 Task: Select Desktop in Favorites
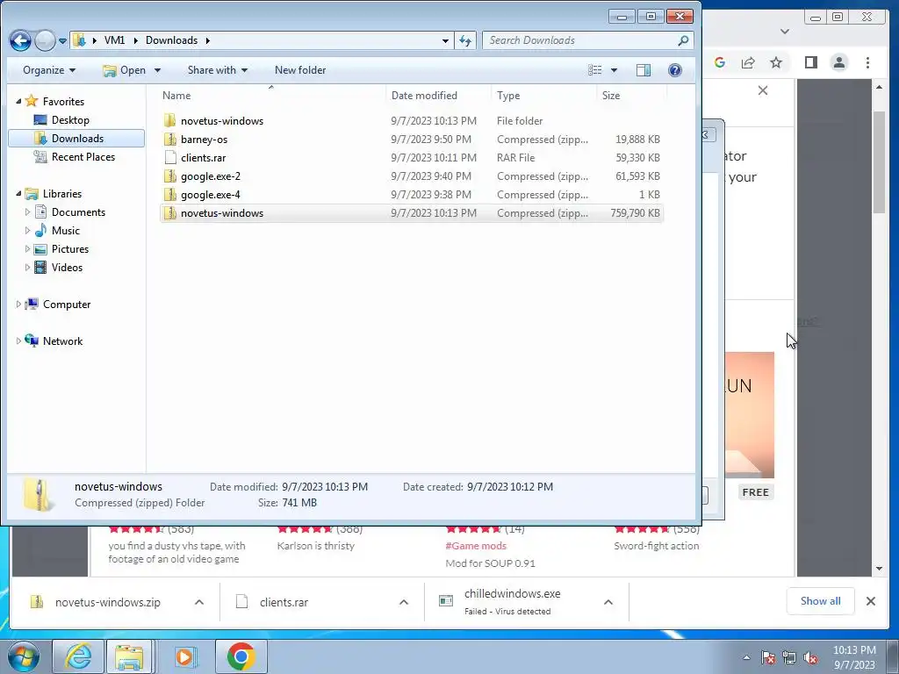(70, 119)
